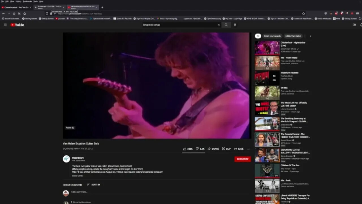The height and width of the screenshot is (204, 362).
Task: Click the Hazardteam channel avatar
Action: 66,159
